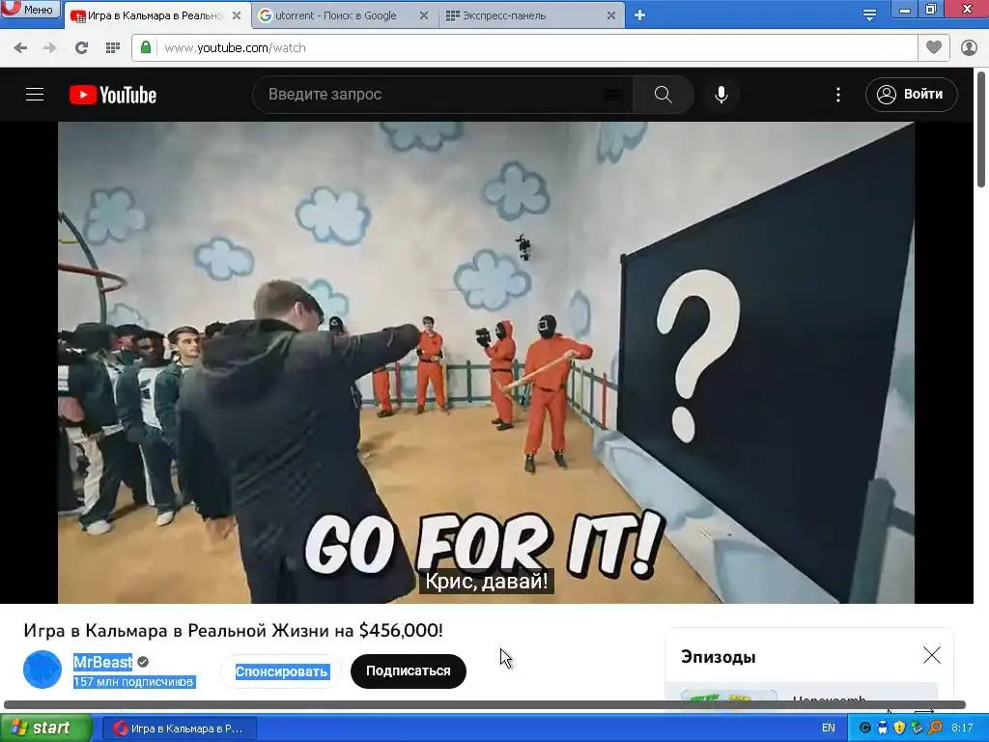Image resolution: width=989 pixels, height=742 pixels.
Task: Click the Подписаться subscribe button
Action: click(x=409, y=671)
